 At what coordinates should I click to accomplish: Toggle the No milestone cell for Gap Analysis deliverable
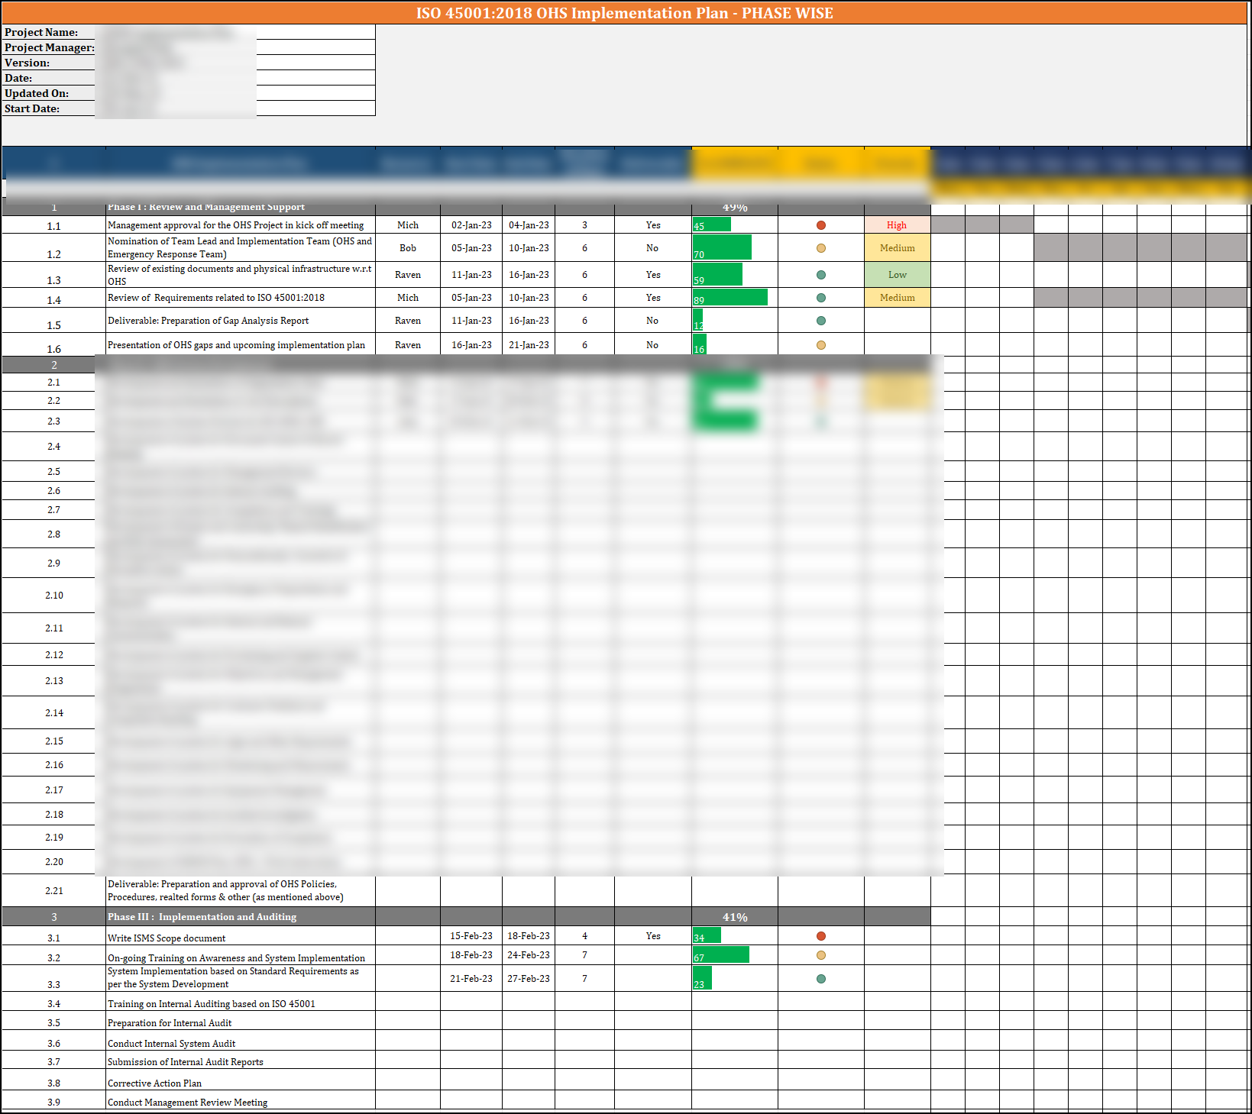(652, 321)
